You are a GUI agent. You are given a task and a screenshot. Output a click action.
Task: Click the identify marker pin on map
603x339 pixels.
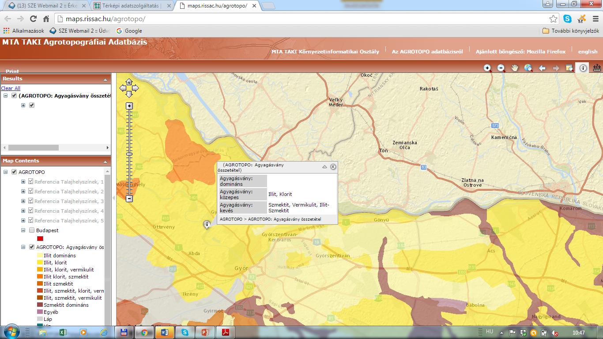(207, 225)
